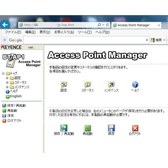Open the ツール(T) menu
168x168 pixels.
(x=85, y=32)
